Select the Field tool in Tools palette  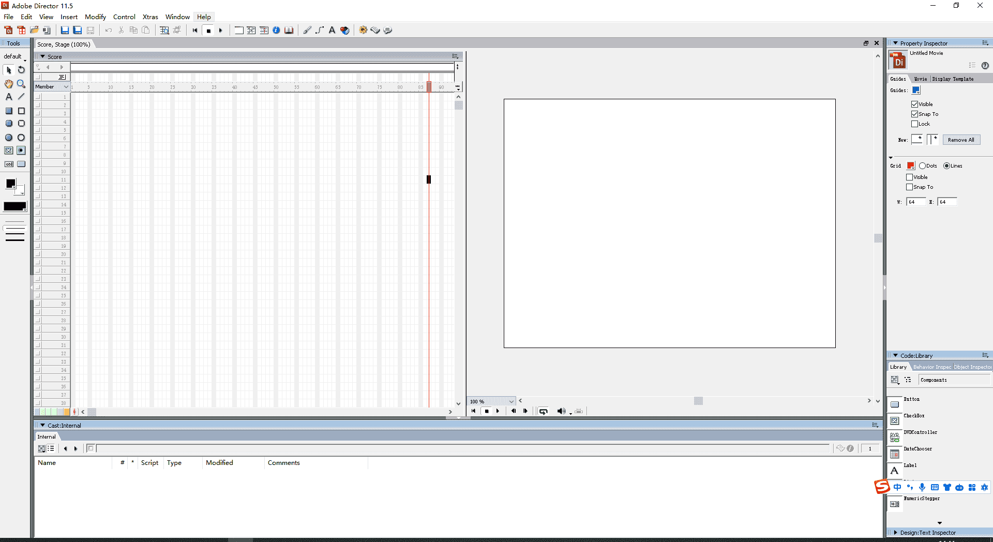(x=9, y=164)
